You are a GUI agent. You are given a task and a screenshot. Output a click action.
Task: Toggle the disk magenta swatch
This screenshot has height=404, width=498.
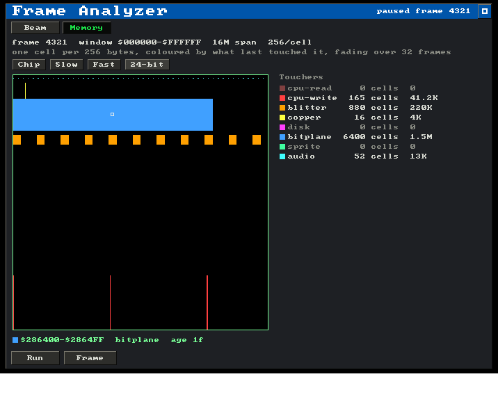pos(282,127)
